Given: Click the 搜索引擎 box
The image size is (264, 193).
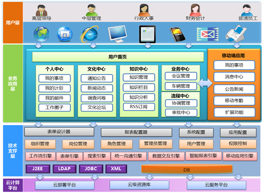Looking at the screenshot, I should tap(97, 156).
